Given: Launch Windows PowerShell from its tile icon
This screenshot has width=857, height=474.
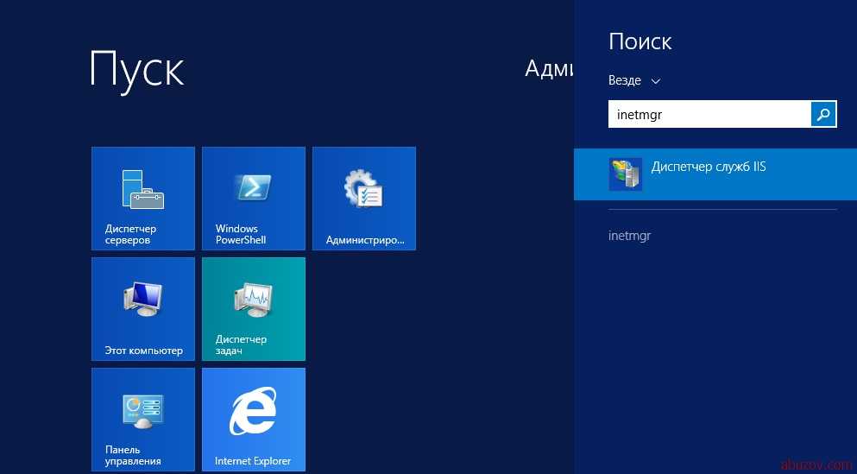Looking at the screenshot, I should [x=254, y=187].
